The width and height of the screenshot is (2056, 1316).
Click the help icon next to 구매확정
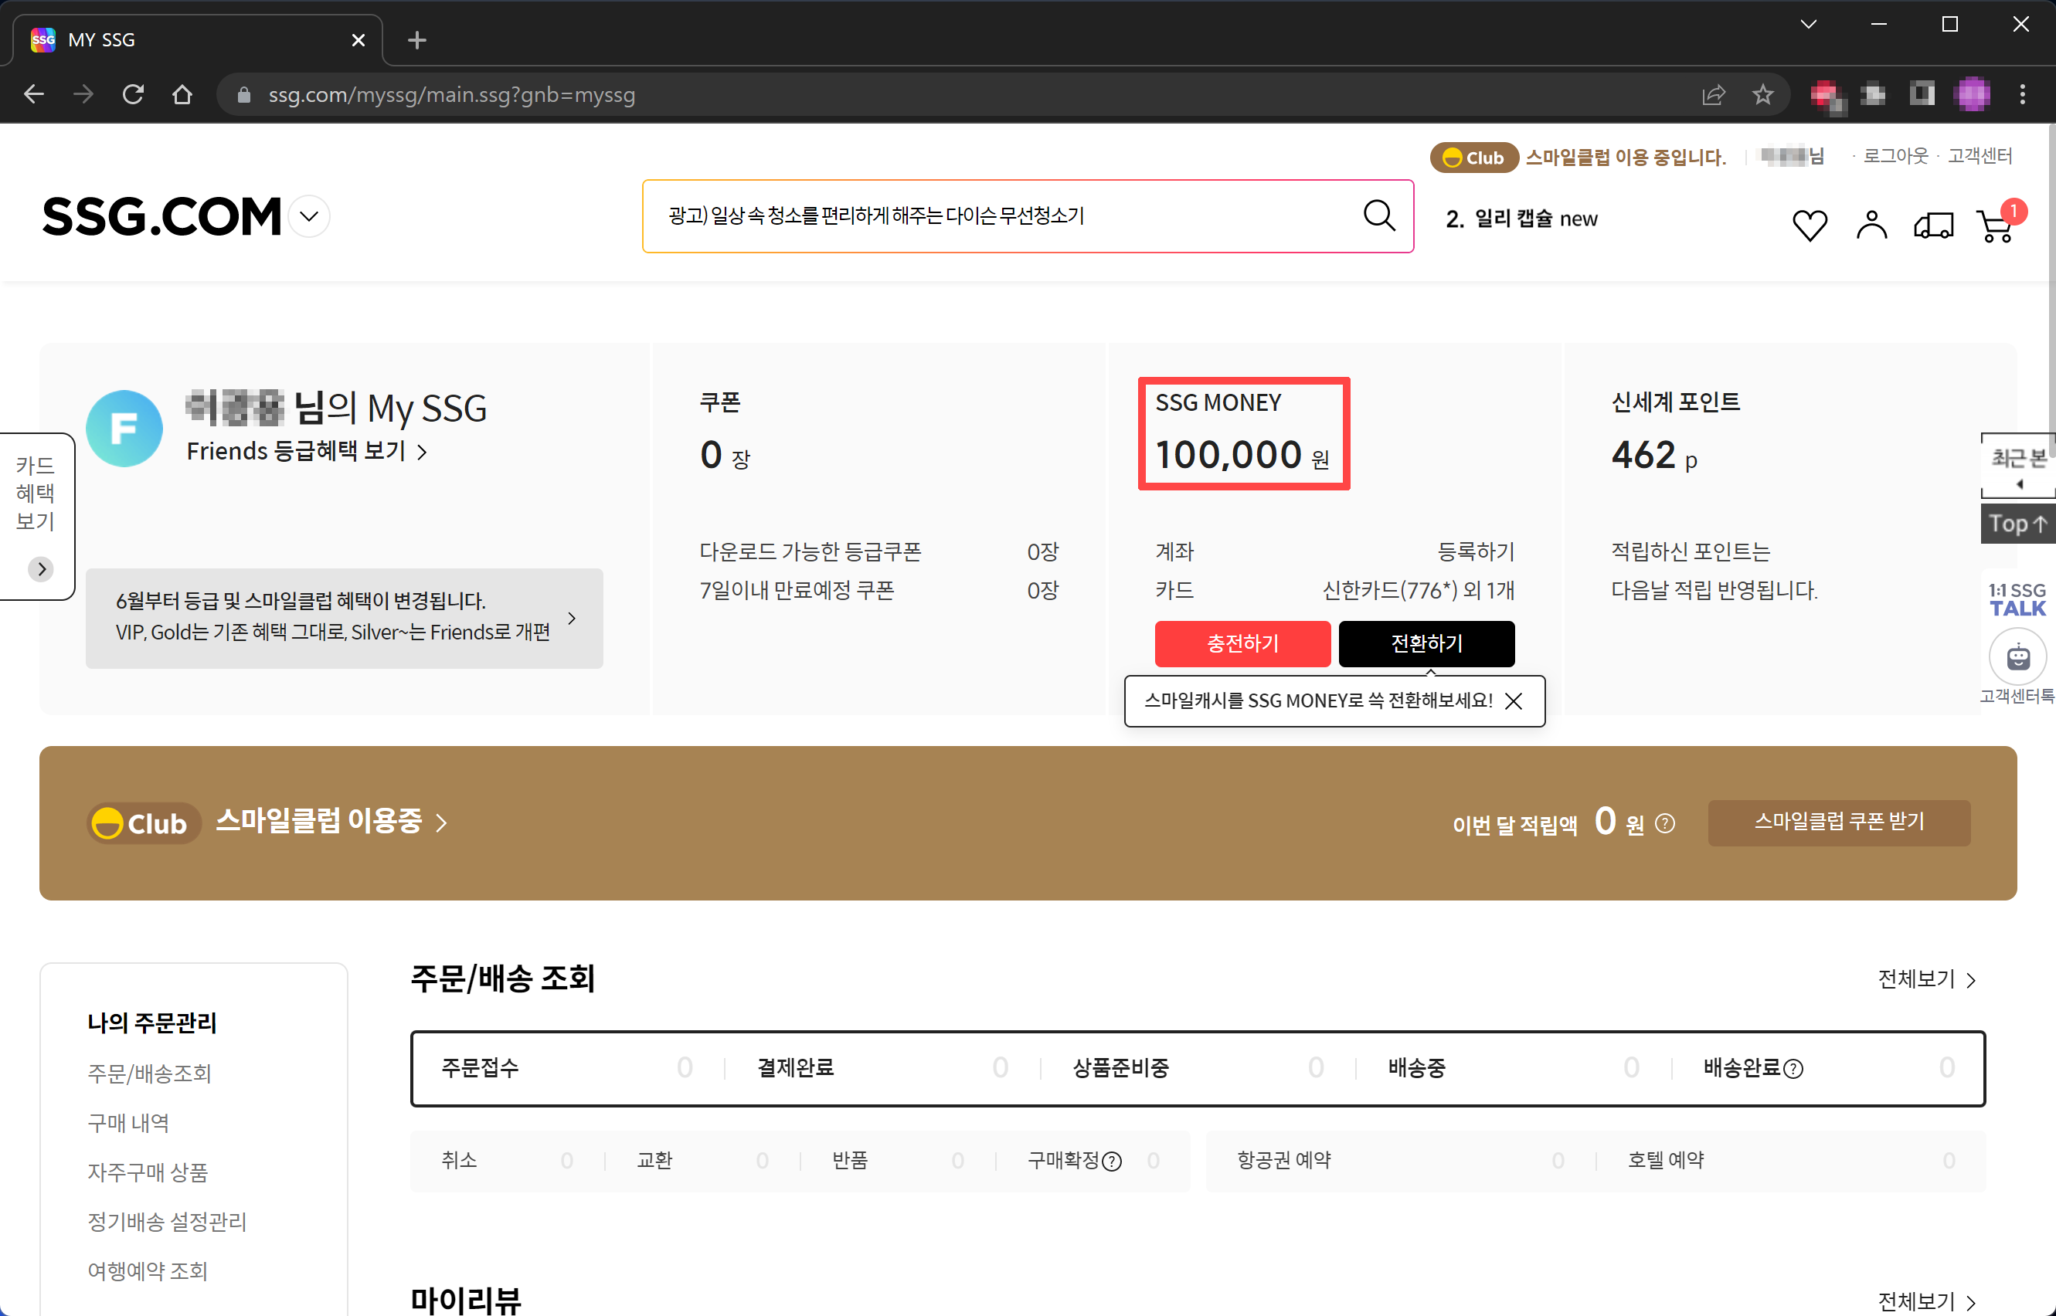(x=1111, y=1162)
